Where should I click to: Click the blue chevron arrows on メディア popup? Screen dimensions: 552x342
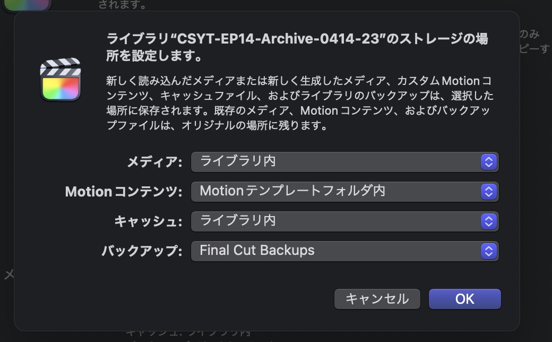488,162
